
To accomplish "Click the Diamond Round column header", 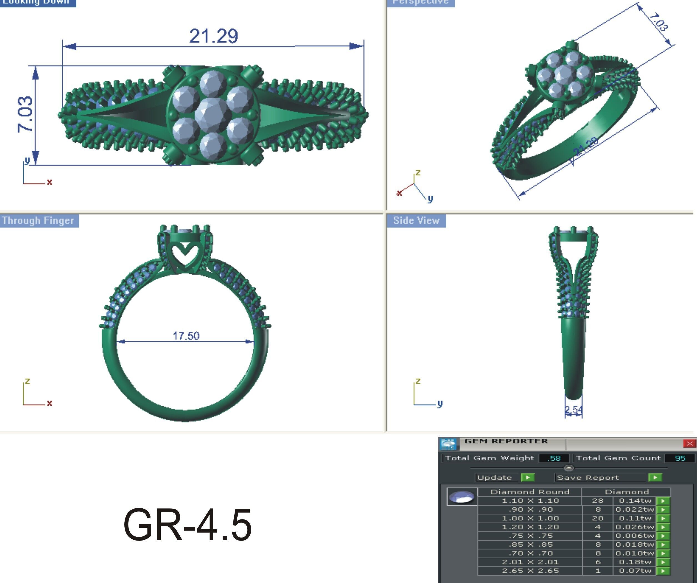I will 530,492.
